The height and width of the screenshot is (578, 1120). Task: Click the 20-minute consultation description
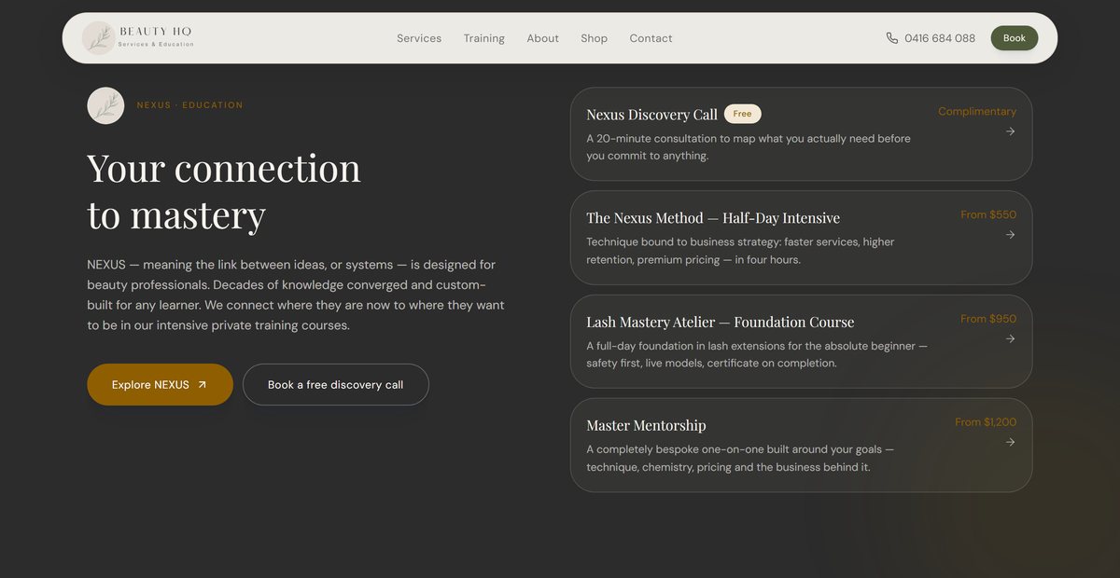pos(749,147)
